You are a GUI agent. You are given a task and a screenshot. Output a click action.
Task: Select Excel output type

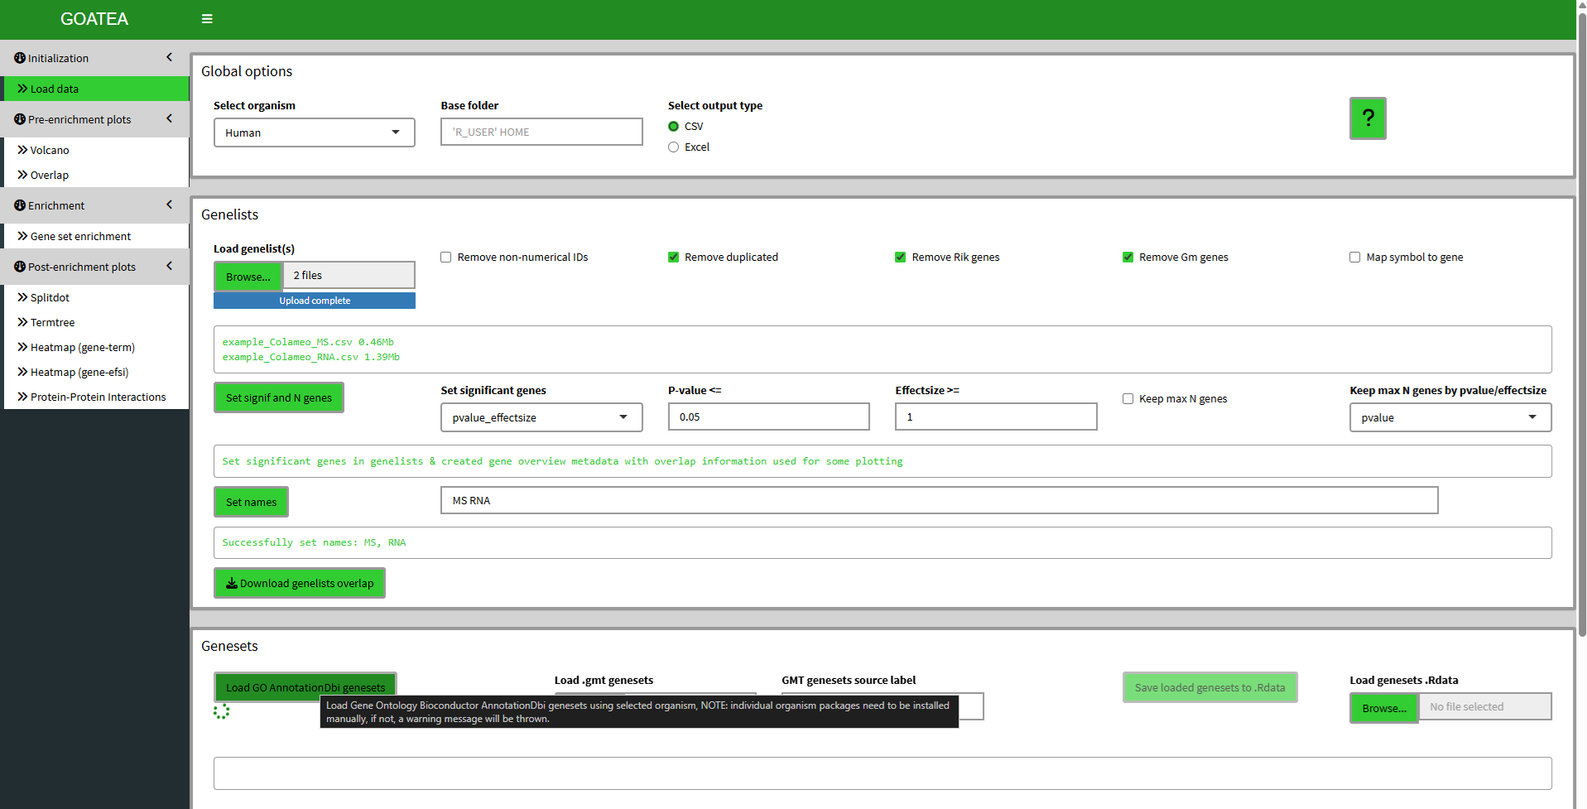(673, 147)
